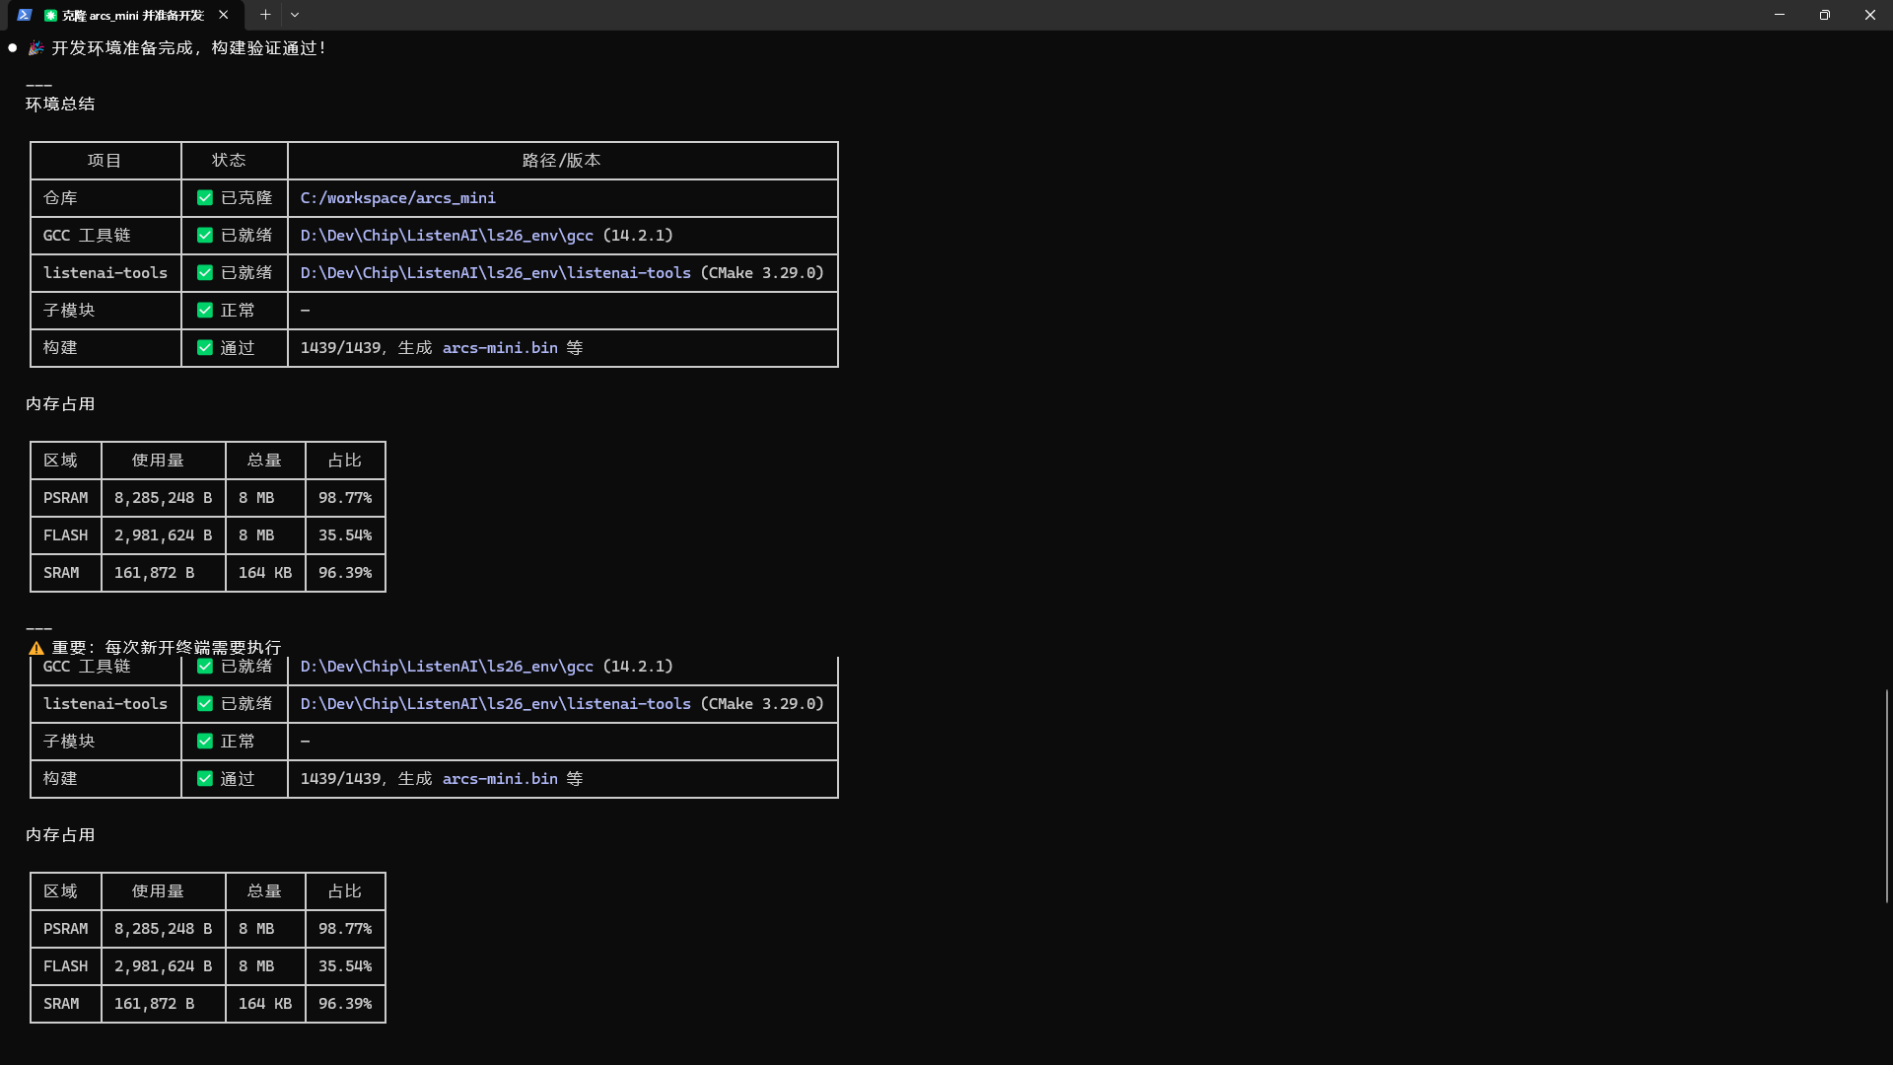Open the C:/workspace/arcs_mini path link
This screenshot has width=1893, height=1065.
[398, 198]
